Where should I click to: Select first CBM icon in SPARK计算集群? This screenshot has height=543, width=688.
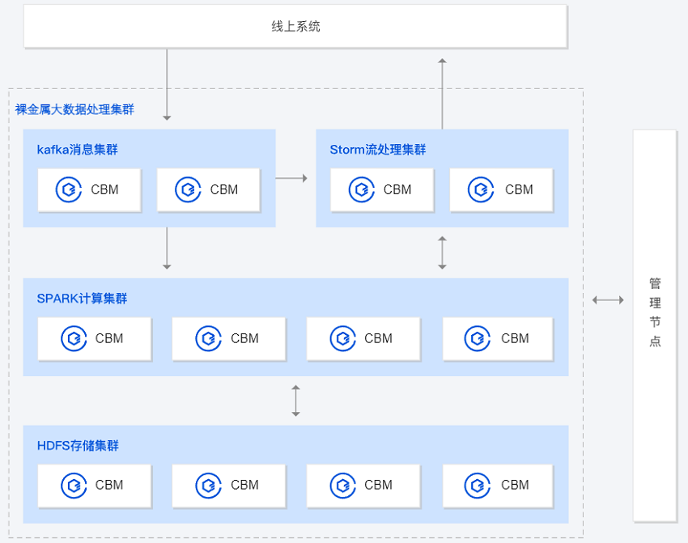click(74, 338)
